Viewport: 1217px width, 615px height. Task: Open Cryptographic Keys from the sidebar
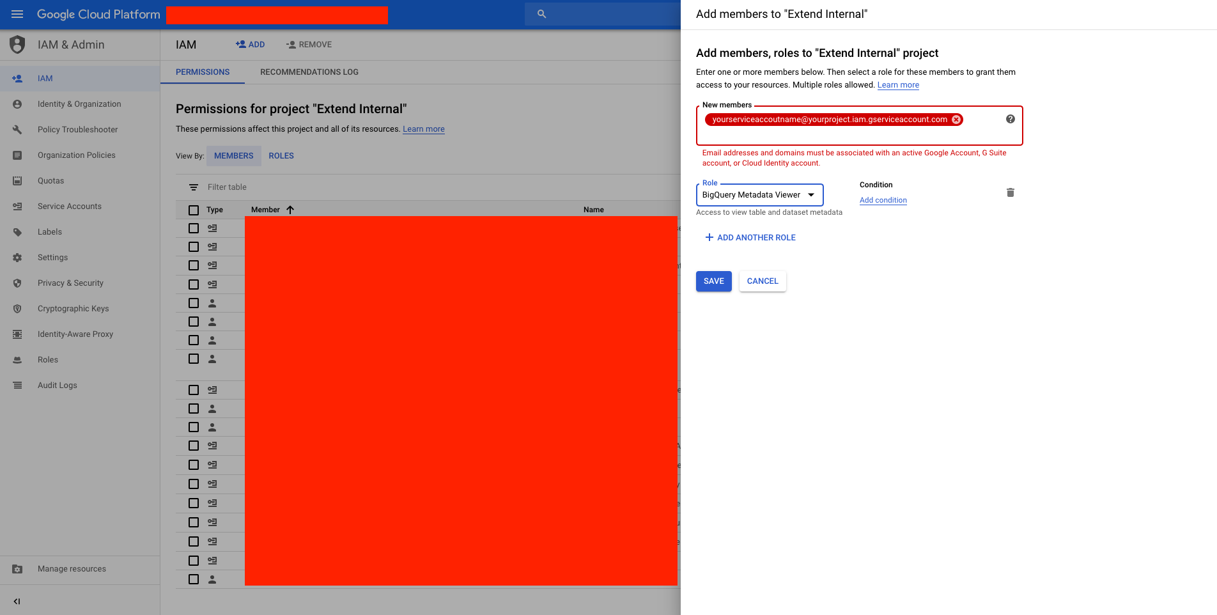tap(73, 309)
